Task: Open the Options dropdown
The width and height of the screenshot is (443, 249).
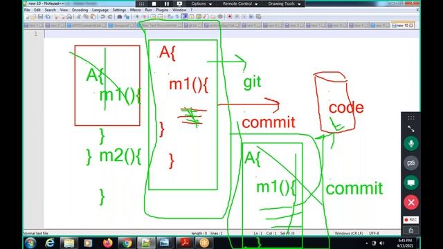Action: tap(201, 3)
